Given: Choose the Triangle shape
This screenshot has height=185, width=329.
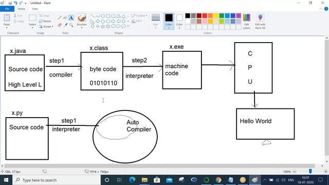Looking at the screenshot, I should [x=123, y=16].
